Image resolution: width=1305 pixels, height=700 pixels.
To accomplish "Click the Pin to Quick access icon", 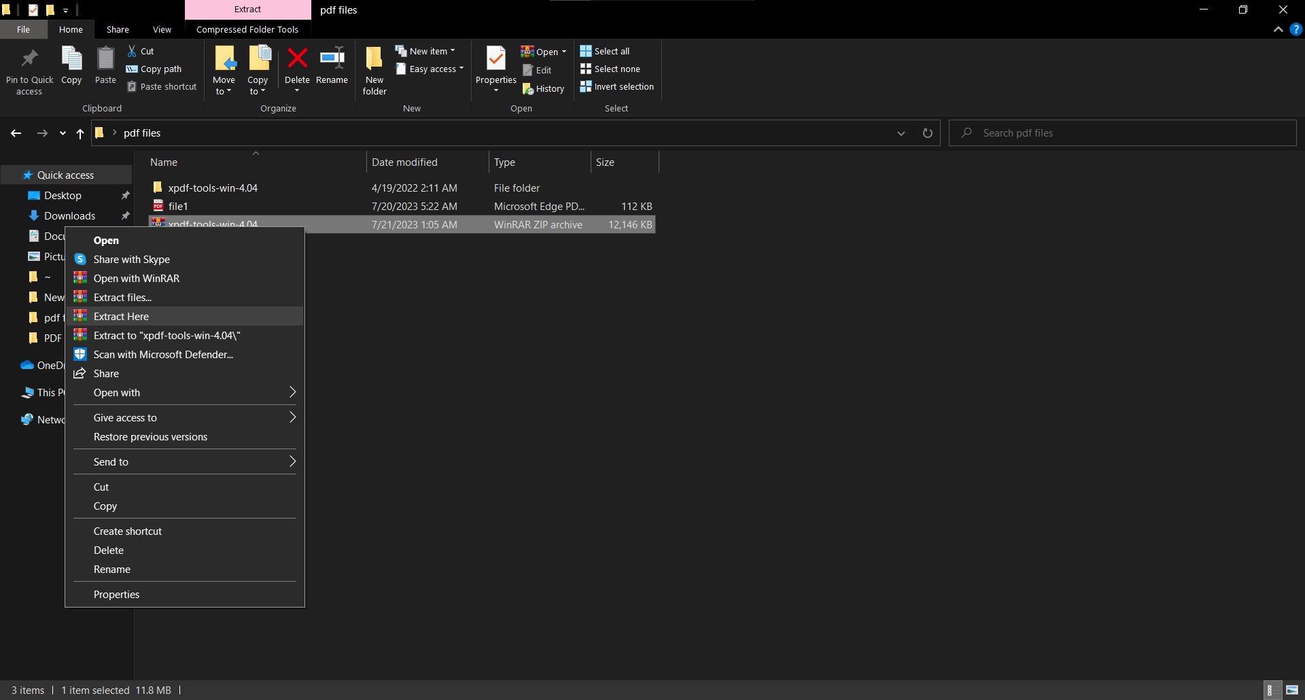I will pyautogui.click(x=29, y=68).
